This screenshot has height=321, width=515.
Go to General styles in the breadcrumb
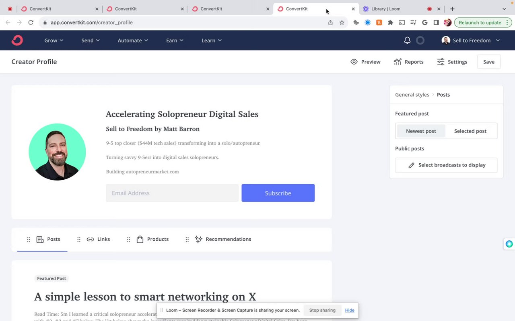pyautogui.click(x=412, y=95)
